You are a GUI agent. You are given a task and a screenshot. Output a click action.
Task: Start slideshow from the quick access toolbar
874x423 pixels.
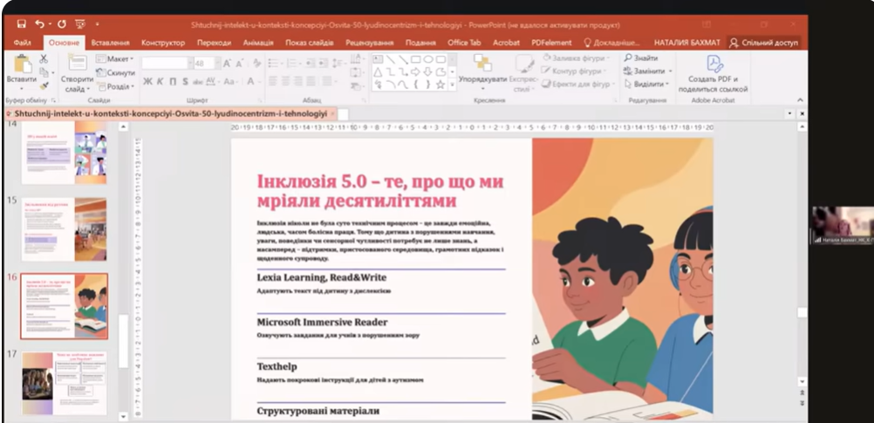click(79, 24)
